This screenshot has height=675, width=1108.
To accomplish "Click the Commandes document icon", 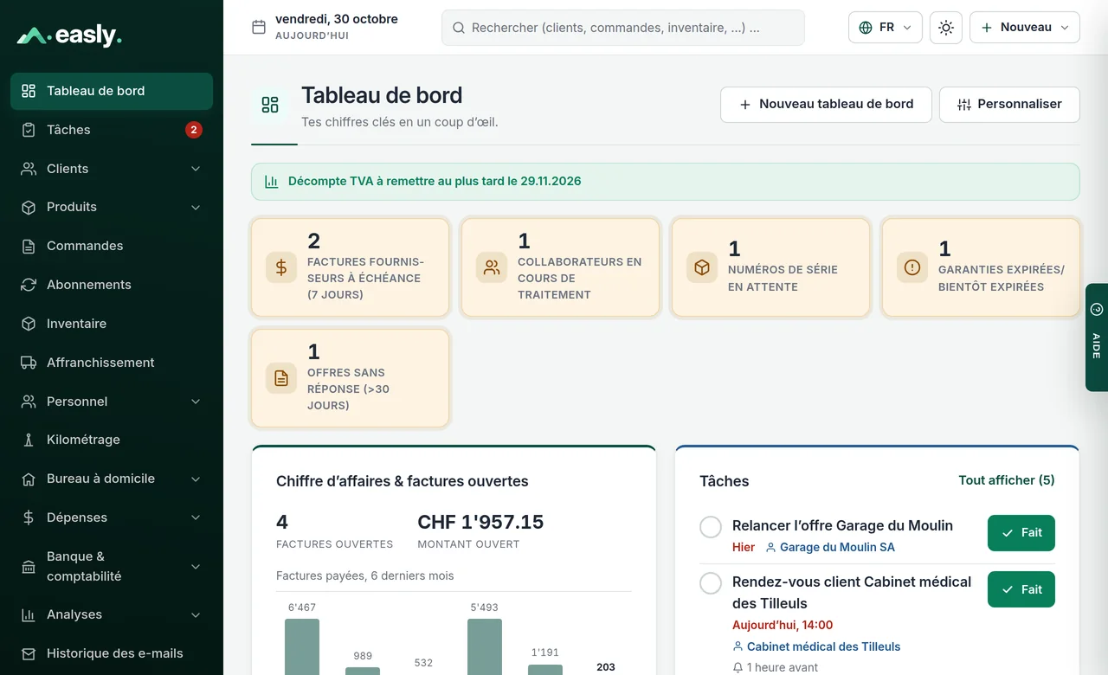I will pyautogui.click(x=29, y=246).
